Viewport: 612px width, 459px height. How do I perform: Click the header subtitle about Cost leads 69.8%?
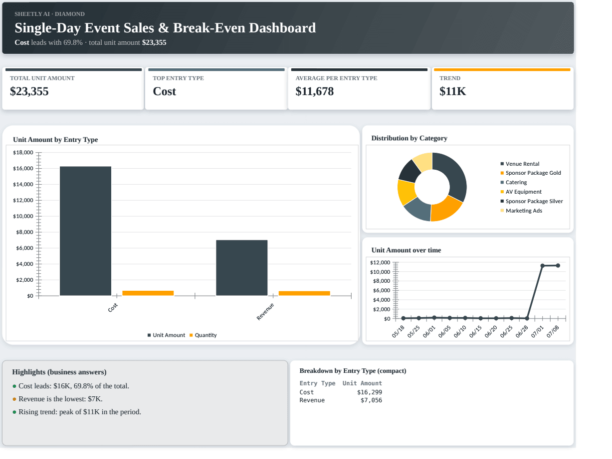90,43
